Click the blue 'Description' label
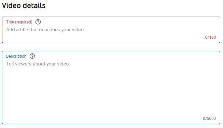This screenshot has width=223, height=128. [x=16, y=56]
